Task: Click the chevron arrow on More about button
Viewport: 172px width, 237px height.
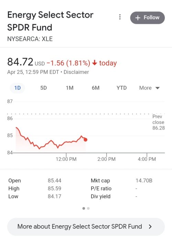Action: coord(150,227)
